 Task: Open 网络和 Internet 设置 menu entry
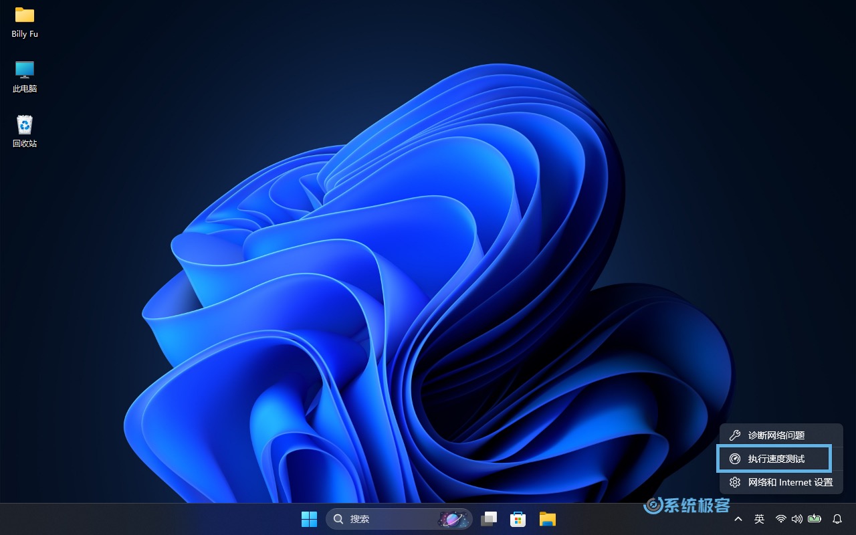point(790,482)
